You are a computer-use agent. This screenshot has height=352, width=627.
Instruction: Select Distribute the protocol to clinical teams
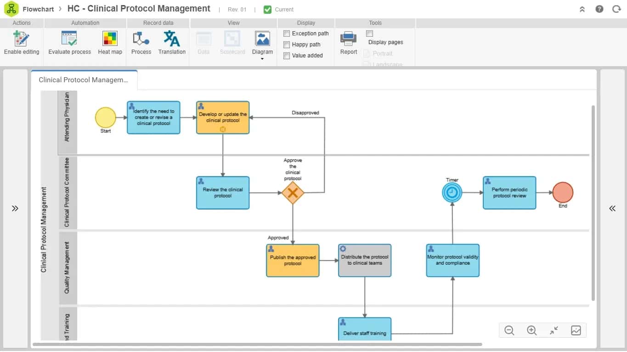[365, 261]
